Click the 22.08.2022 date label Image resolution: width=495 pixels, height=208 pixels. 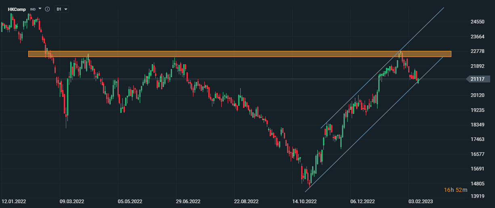246,201
